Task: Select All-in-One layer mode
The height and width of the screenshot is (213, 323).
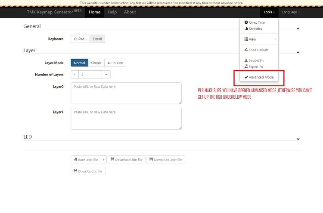Action: click(x=115, y=63)
